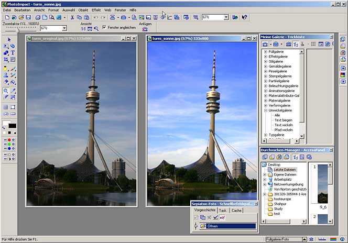The width and height of the screenshot is (348, 243).
Task: Select Text biegen in gallery tree
Action: (284, 120)
